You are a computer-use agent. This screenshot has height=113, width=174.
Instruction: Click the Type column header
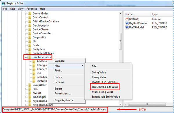point(162,14)
